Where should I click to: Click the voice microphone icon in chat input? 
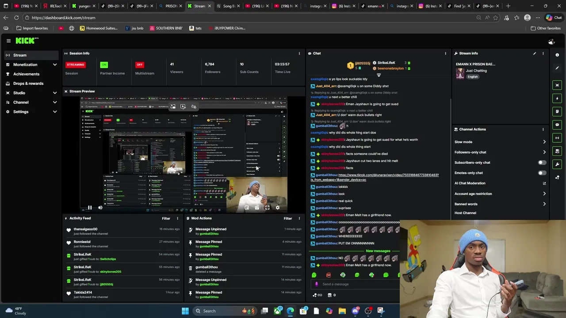(x=316, y=284)
